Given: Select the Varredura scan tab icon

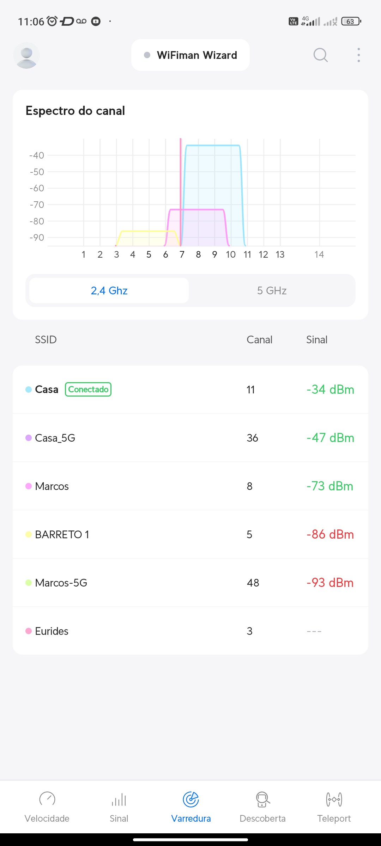Looking at the screenshot, I should pyautogui.click(x=191, y=799).
